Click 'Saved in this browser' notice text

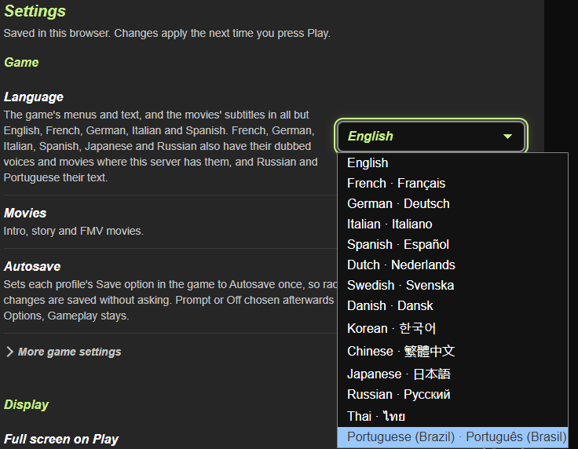click(167, 33)
